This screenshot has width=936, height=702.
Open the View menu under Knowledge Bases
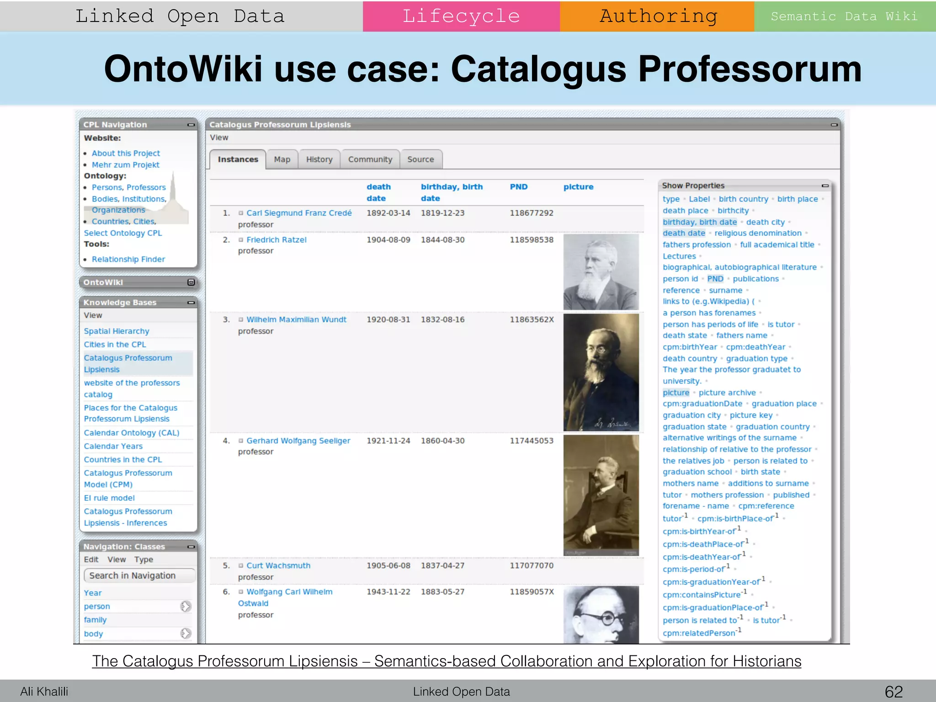(93, 315)
